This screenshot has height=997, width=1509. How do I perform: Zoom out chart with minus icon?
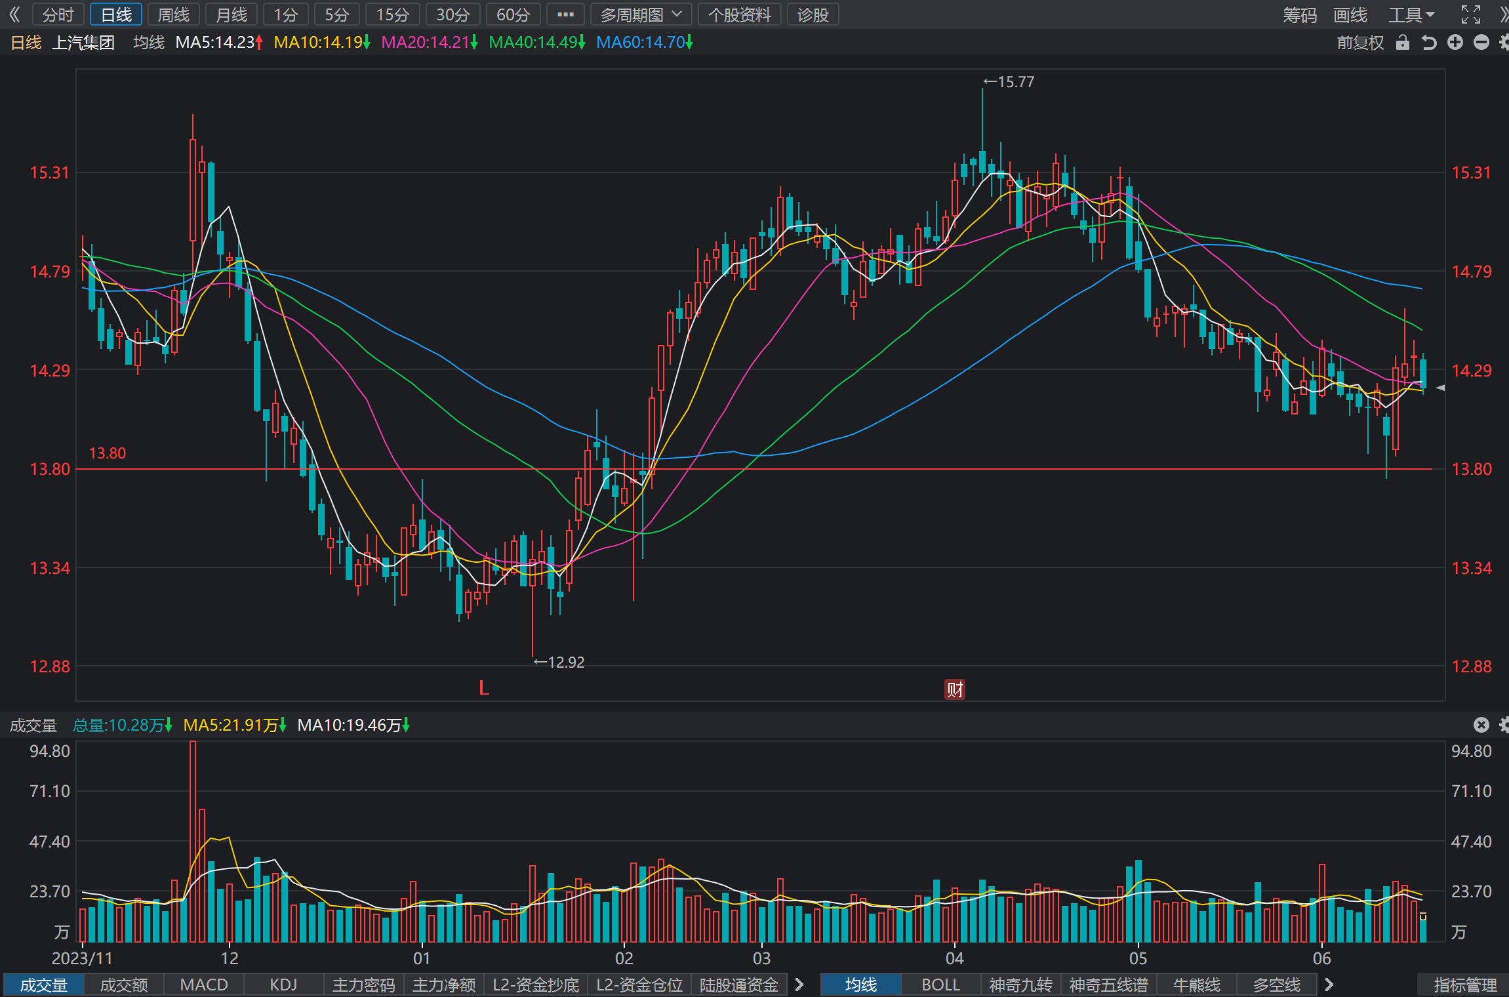(x=1481, y=43)
